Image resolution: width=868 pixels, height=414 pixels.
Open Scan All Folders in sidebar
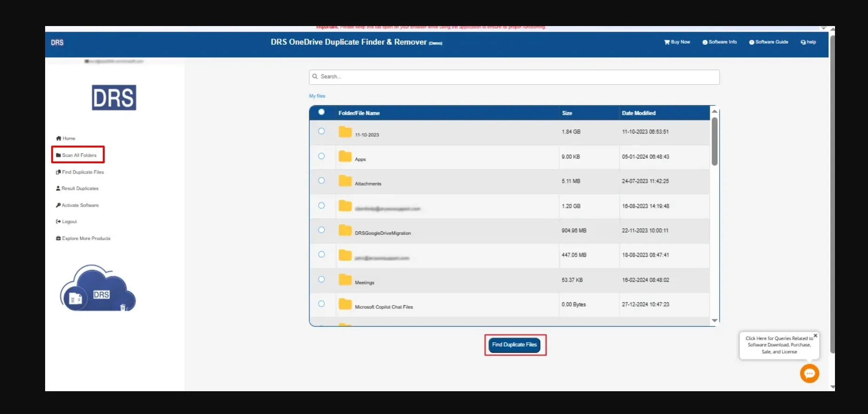79,155
